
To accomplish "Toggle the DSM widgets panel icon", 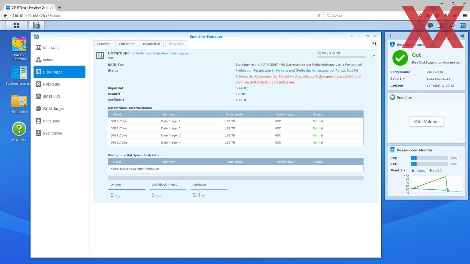I will pyautogui.click(x=462, y=26).
